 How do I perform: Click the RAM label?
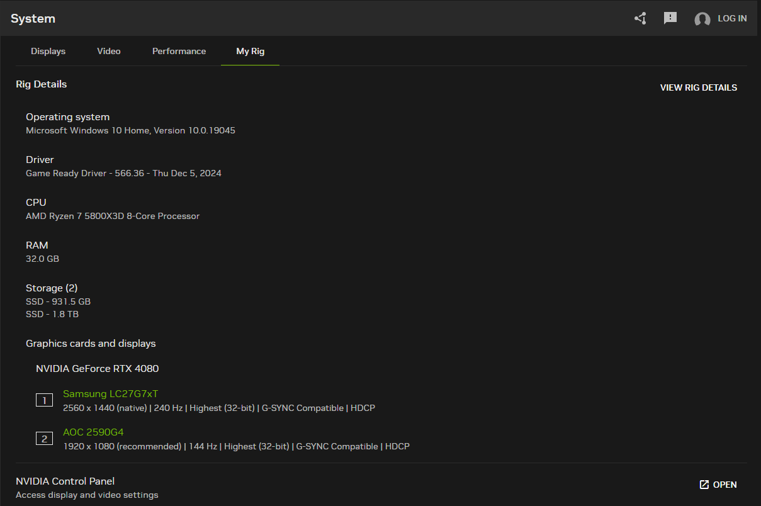pos(37,245)
